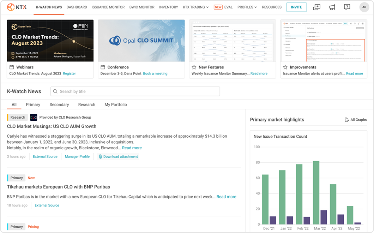
Task: Open the help question mark icon
Action: pos(347,7)
